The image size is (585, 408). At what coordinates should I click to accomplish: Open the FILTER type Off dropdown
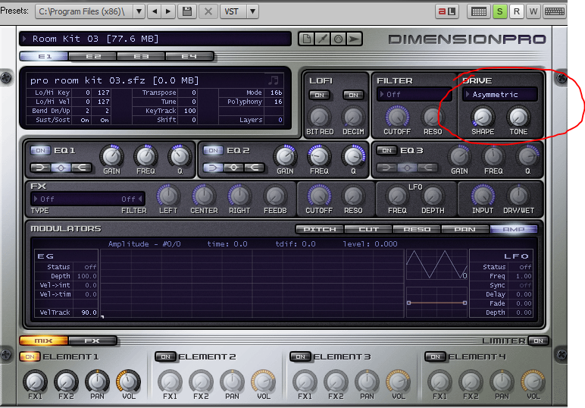point(414,95)
